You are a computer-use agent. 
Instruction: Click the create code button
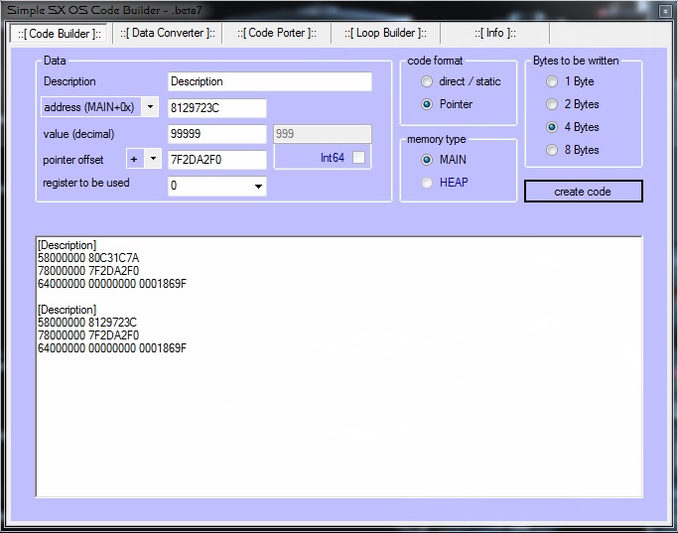(584, 192)
